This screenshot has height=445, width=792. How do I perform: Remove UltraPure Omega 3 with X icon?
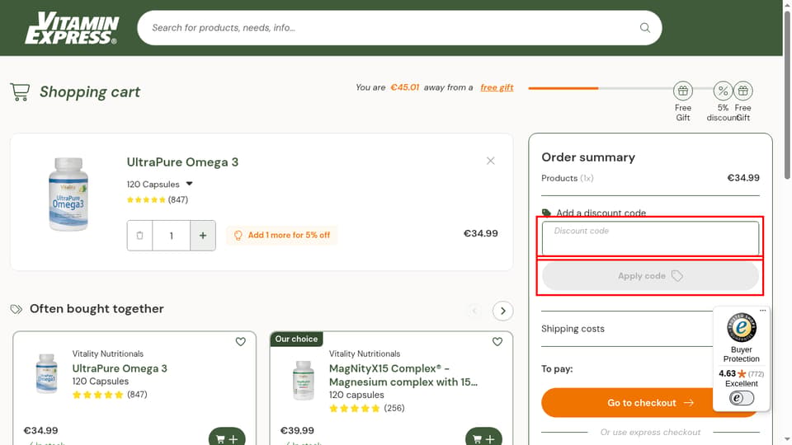(x=490, y=161)
